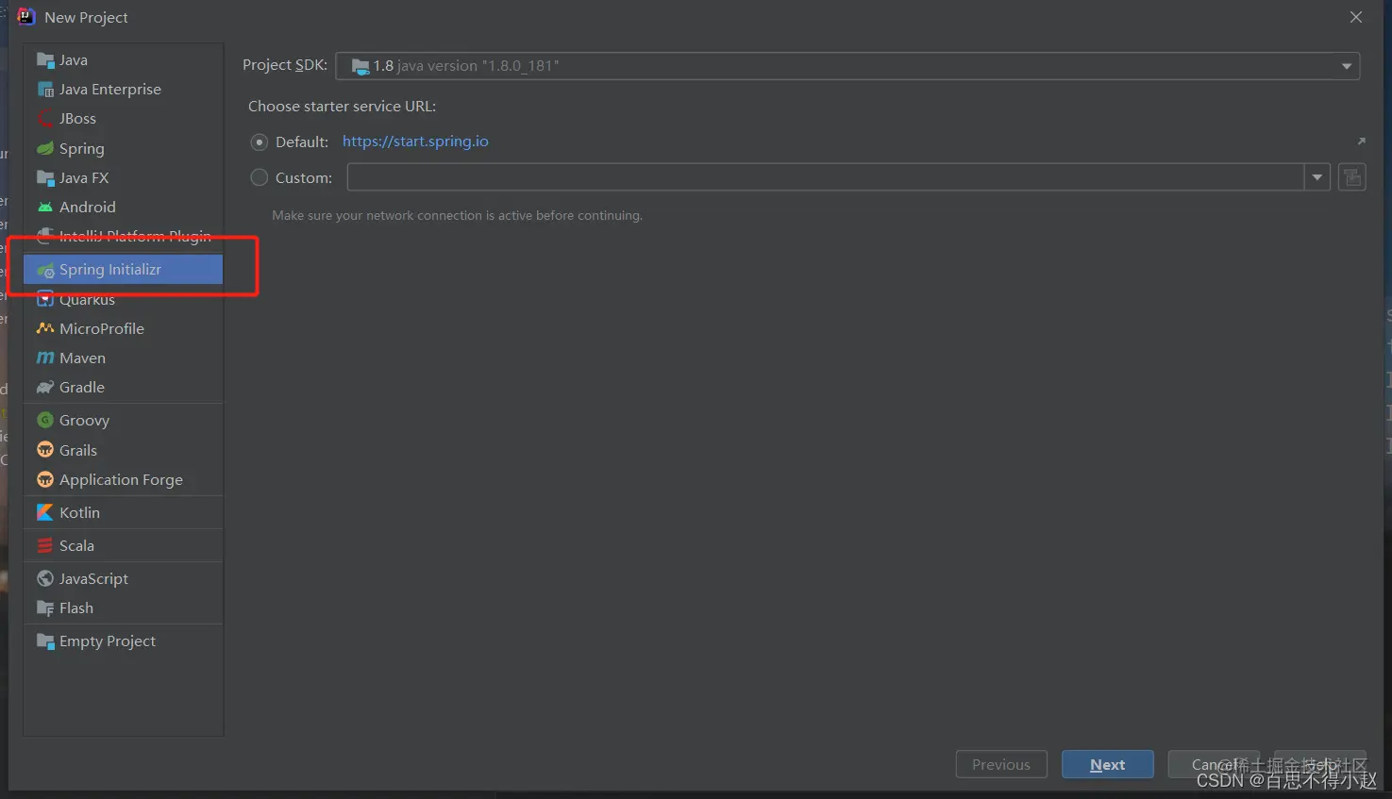The height and width of the screenshot is (799, 1392).
Task: Select Maven project type
Action: coord(123,358)
